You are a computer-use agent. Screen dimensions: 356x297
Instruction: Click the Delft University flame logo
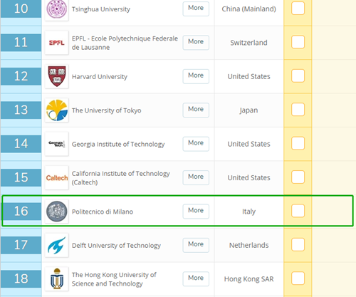[x=57, y=245]
